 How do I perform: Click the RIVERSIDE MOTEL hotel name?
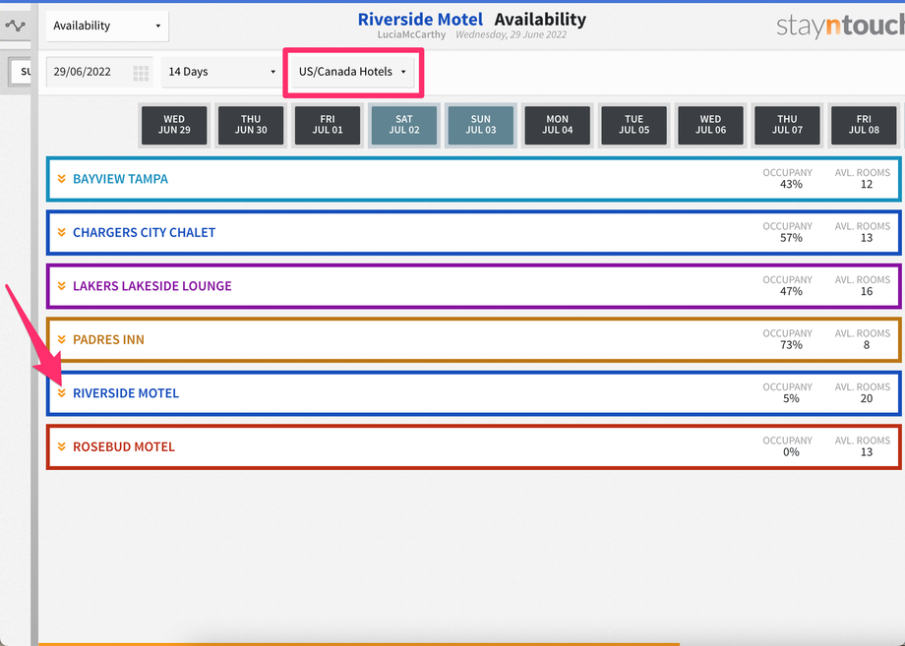126,393
